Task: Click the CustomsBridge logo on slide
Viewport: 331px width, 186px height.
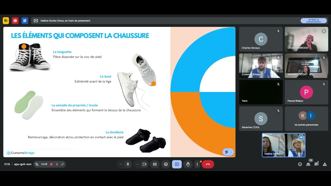Action: point(20,153)
